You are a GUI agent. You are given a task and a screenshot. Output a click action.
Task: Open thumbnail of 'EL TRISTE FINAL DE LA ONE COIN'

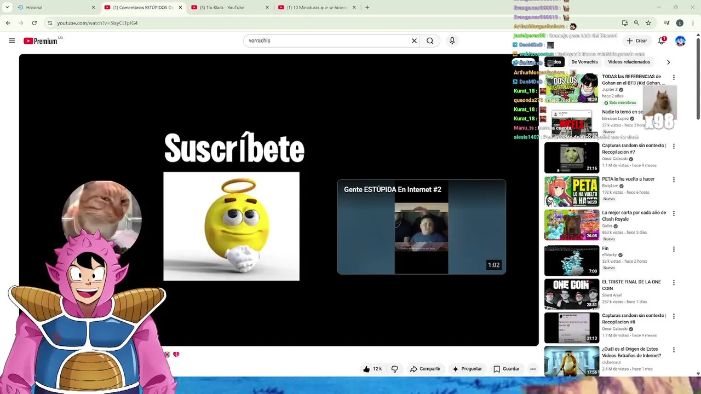click(x=572, y=294)
